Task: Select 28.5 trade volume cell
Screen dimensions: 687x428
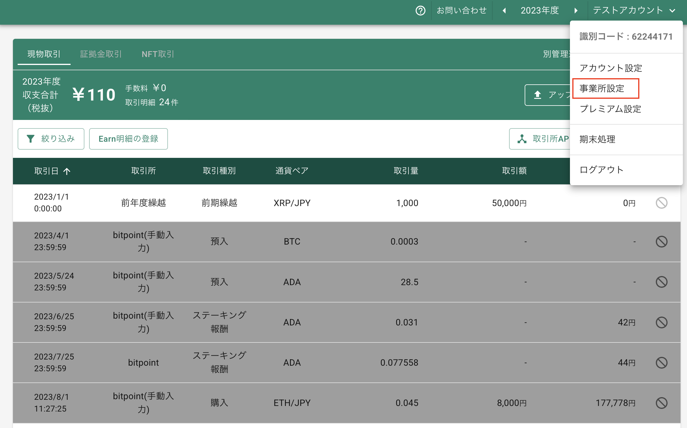Action: coord(409,282)
